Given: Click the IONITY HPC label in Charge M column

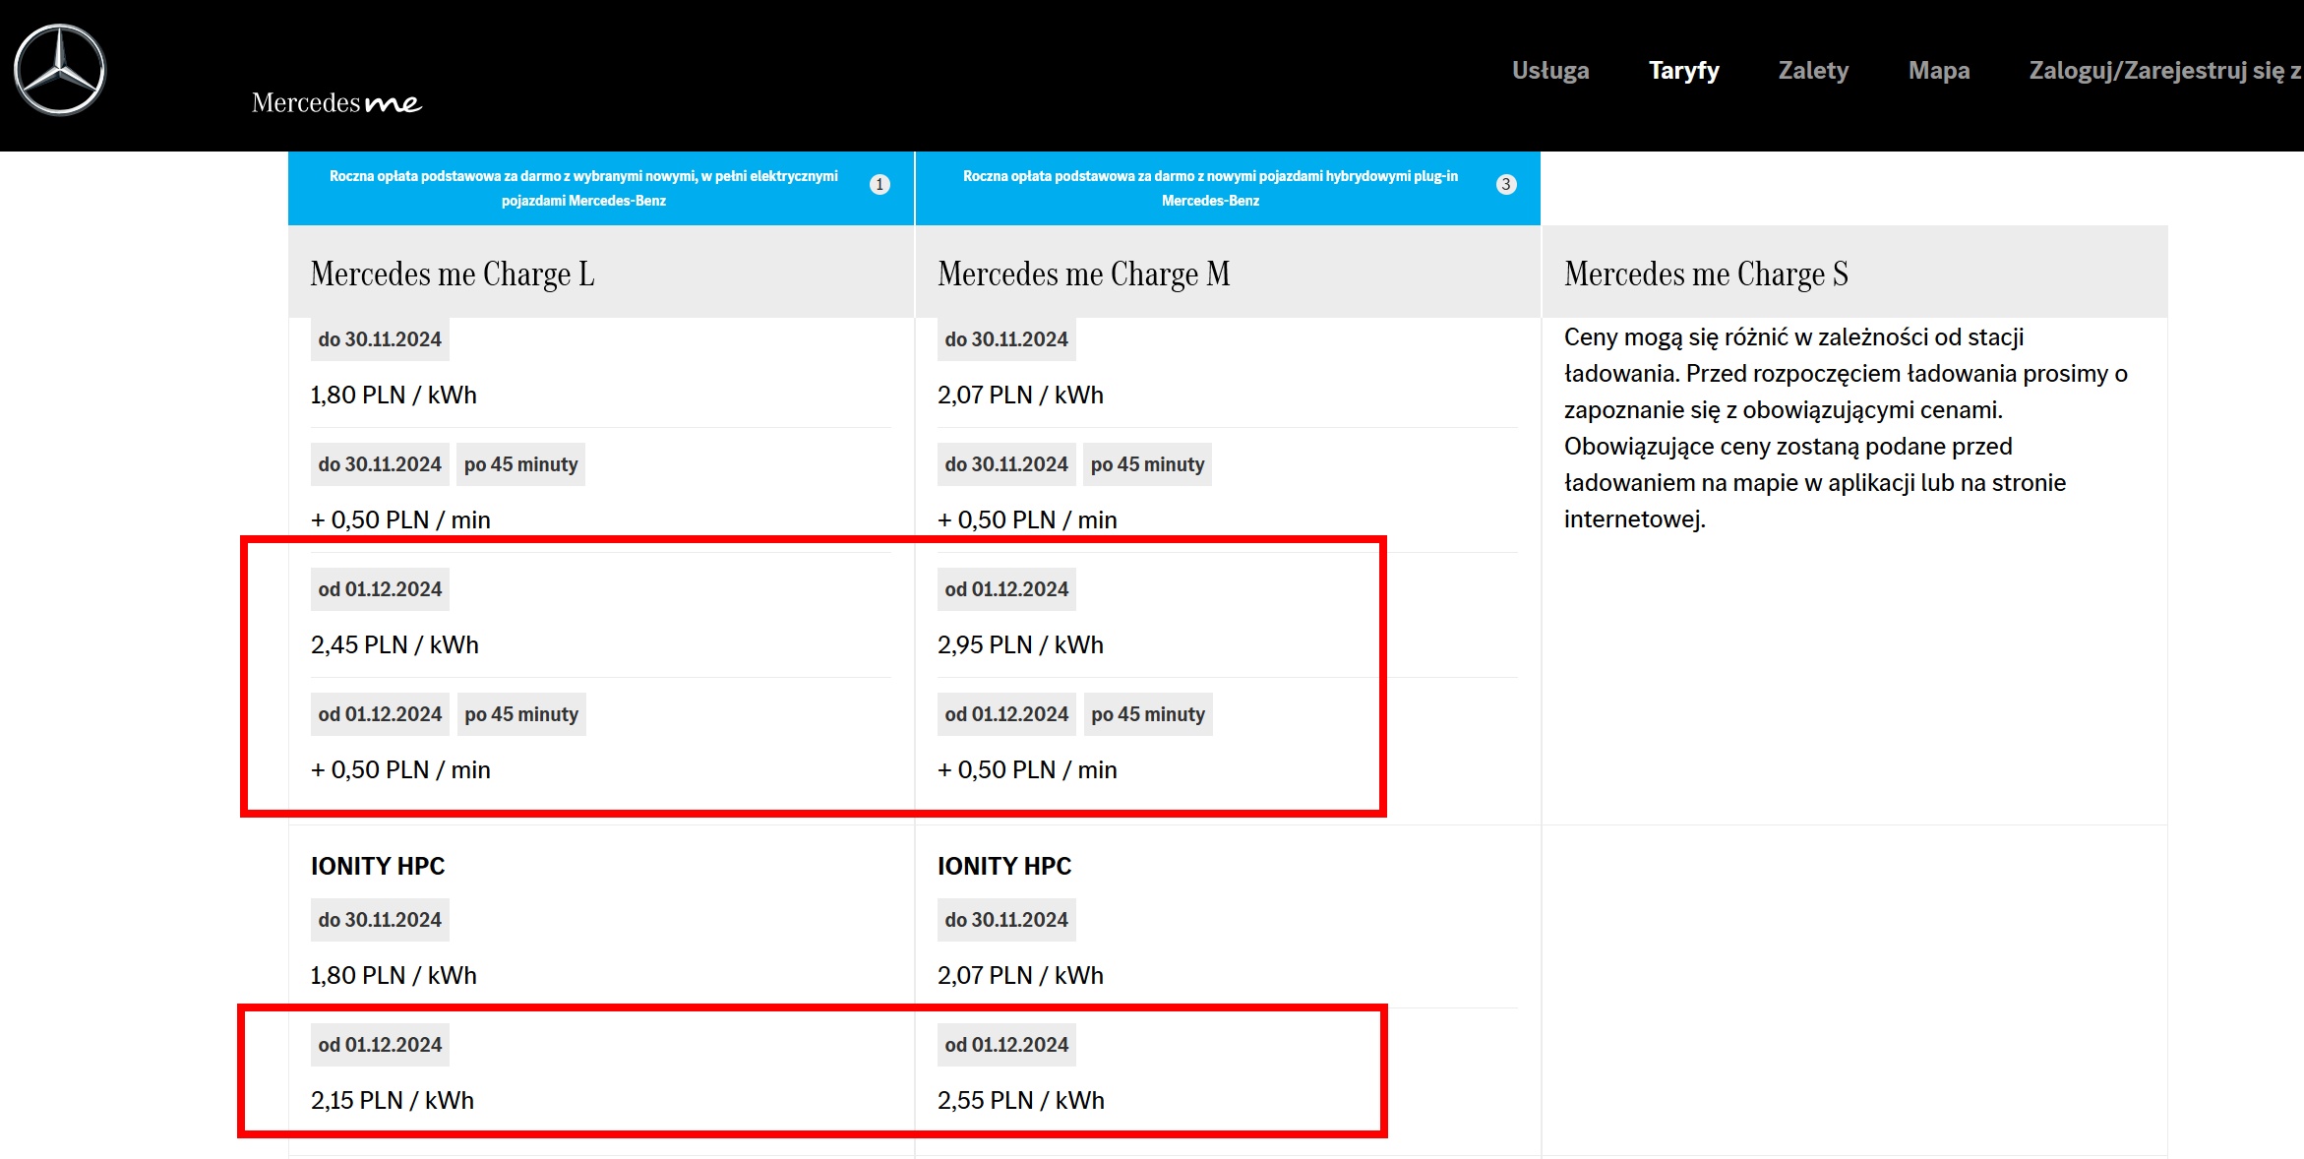Looking at the screenshot, I should 1004,866.
